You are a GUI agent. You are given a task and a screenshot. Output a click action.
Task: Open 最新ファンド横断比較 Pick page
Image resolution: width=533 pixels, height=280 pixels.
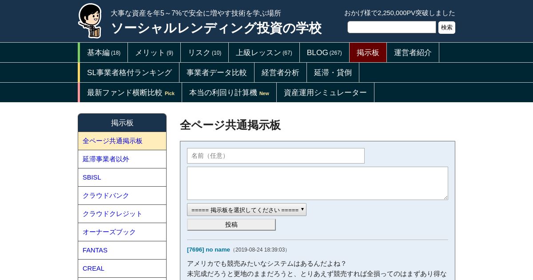pyautogui.click(x=131, y=92)
